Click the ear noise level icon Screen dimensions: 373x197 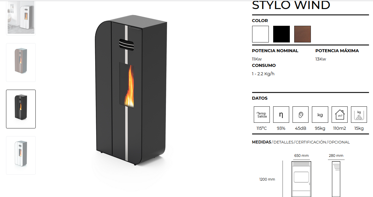301,115
